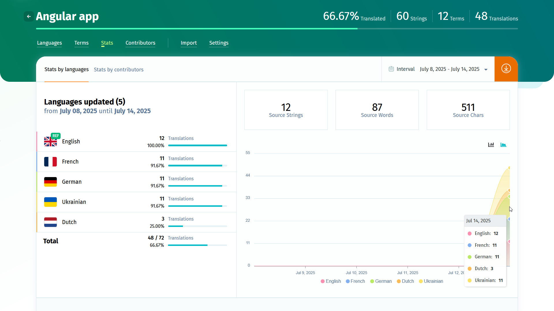Click the 12 Source Strings card
The height and width of the screenshot is (311, 554).
tap(286, 110)
